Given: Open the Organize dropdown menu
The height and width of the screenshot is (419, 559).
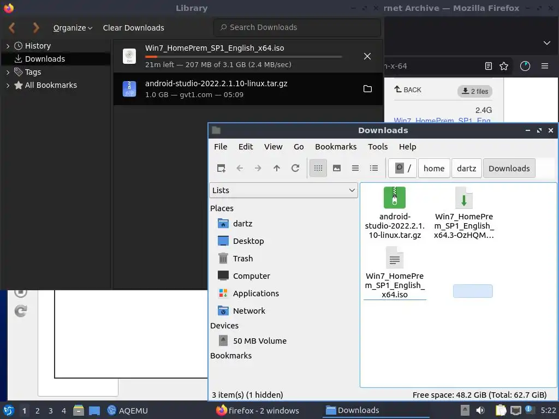Looking at the screenshot, I should tap(73, 28).
